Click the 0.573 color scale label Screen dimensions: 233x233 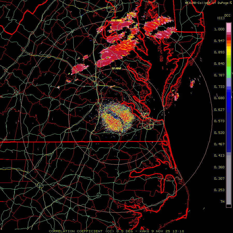(x=219, y=121)
